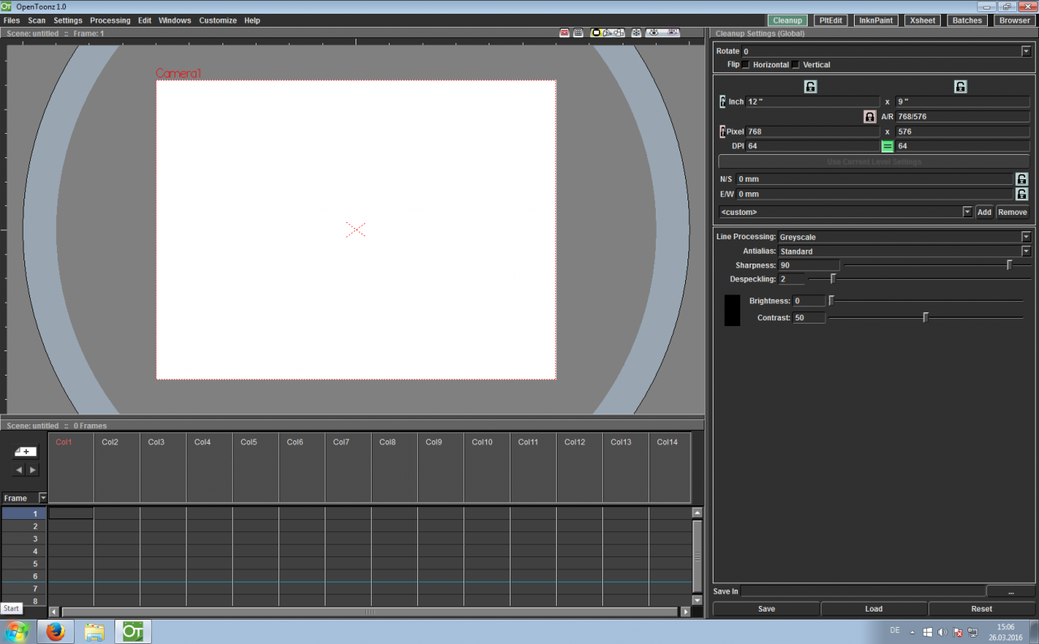
Task: Toggle the A/R aspect ratio lock
Action: pyautogui.click(x=869, y=117)
